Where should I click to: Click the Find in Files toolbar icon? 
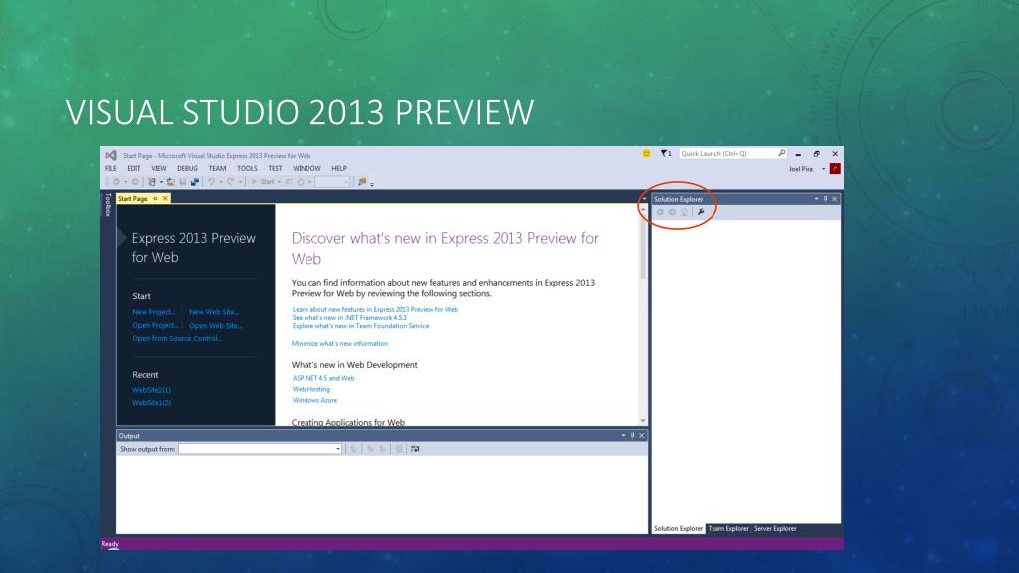(x=362, y=182)
